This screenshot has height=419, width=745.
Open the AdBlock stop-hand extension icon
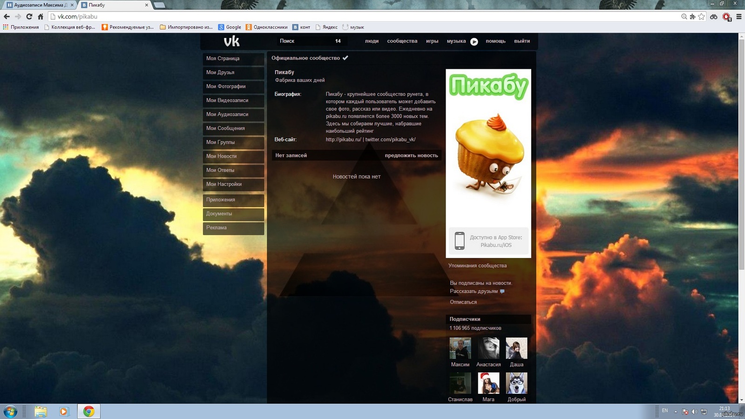pyautogui.click(x=726, y=17)
